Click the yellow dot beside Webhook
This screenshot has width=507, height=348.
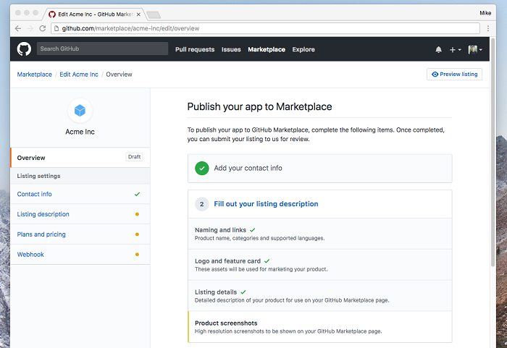click(137, 255)
